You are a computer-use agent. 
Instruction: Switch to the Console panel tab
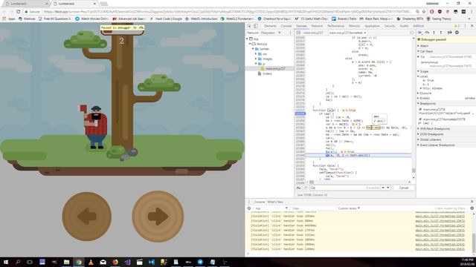[x=286, y=26]
